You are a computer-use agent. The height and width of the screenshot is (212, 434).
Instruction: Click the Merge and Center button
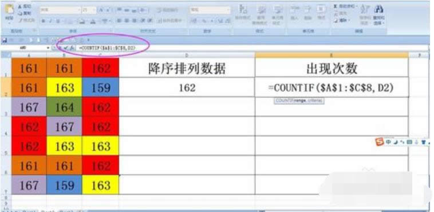[169, 21]
